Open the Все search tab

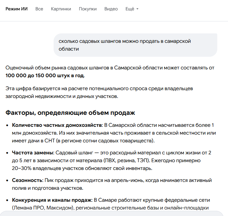point(39,9)
